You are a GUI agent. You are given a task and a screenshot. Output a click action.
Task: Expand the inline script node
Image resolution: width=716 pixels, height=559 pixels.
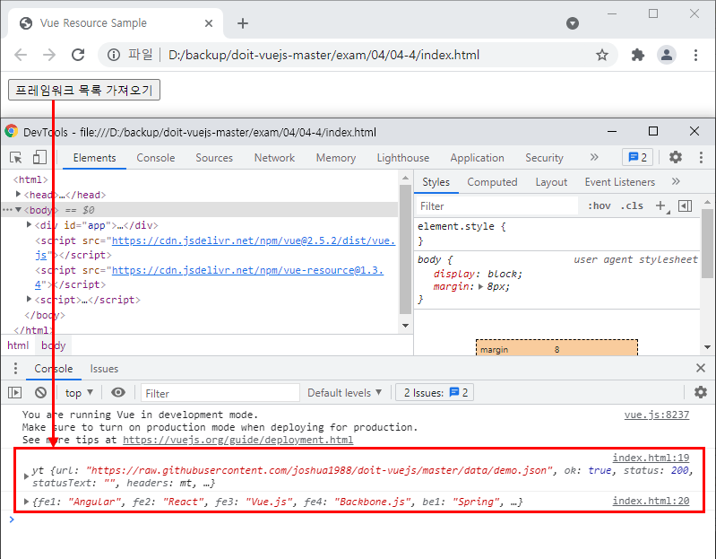[x=29, y=299]
